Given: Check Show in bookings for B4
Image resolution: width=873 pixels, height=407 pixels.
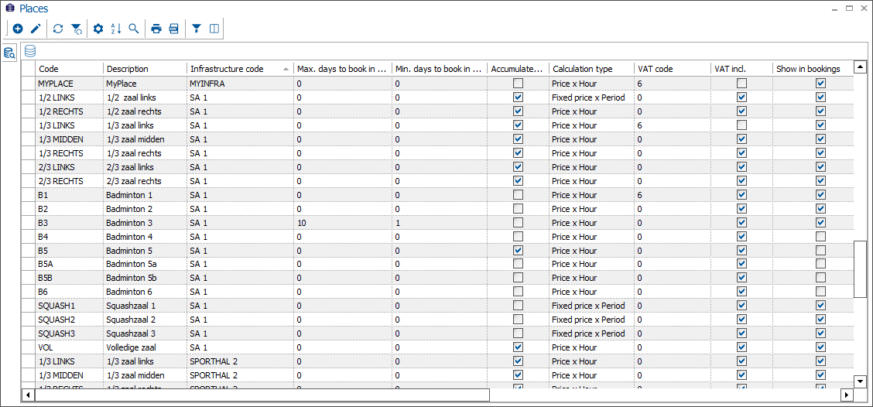Looking at the screenshot, I should point(820,237).
